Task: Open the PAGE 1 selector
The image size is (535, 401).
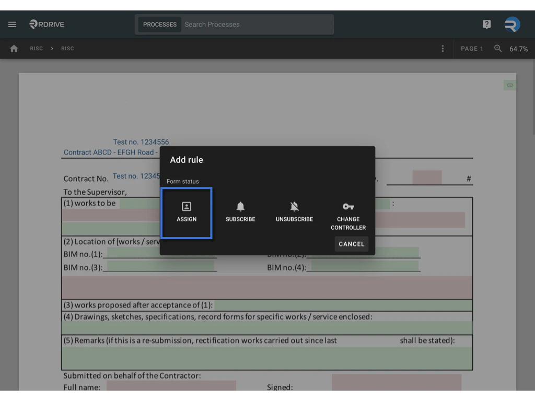Action: (472, 48)
